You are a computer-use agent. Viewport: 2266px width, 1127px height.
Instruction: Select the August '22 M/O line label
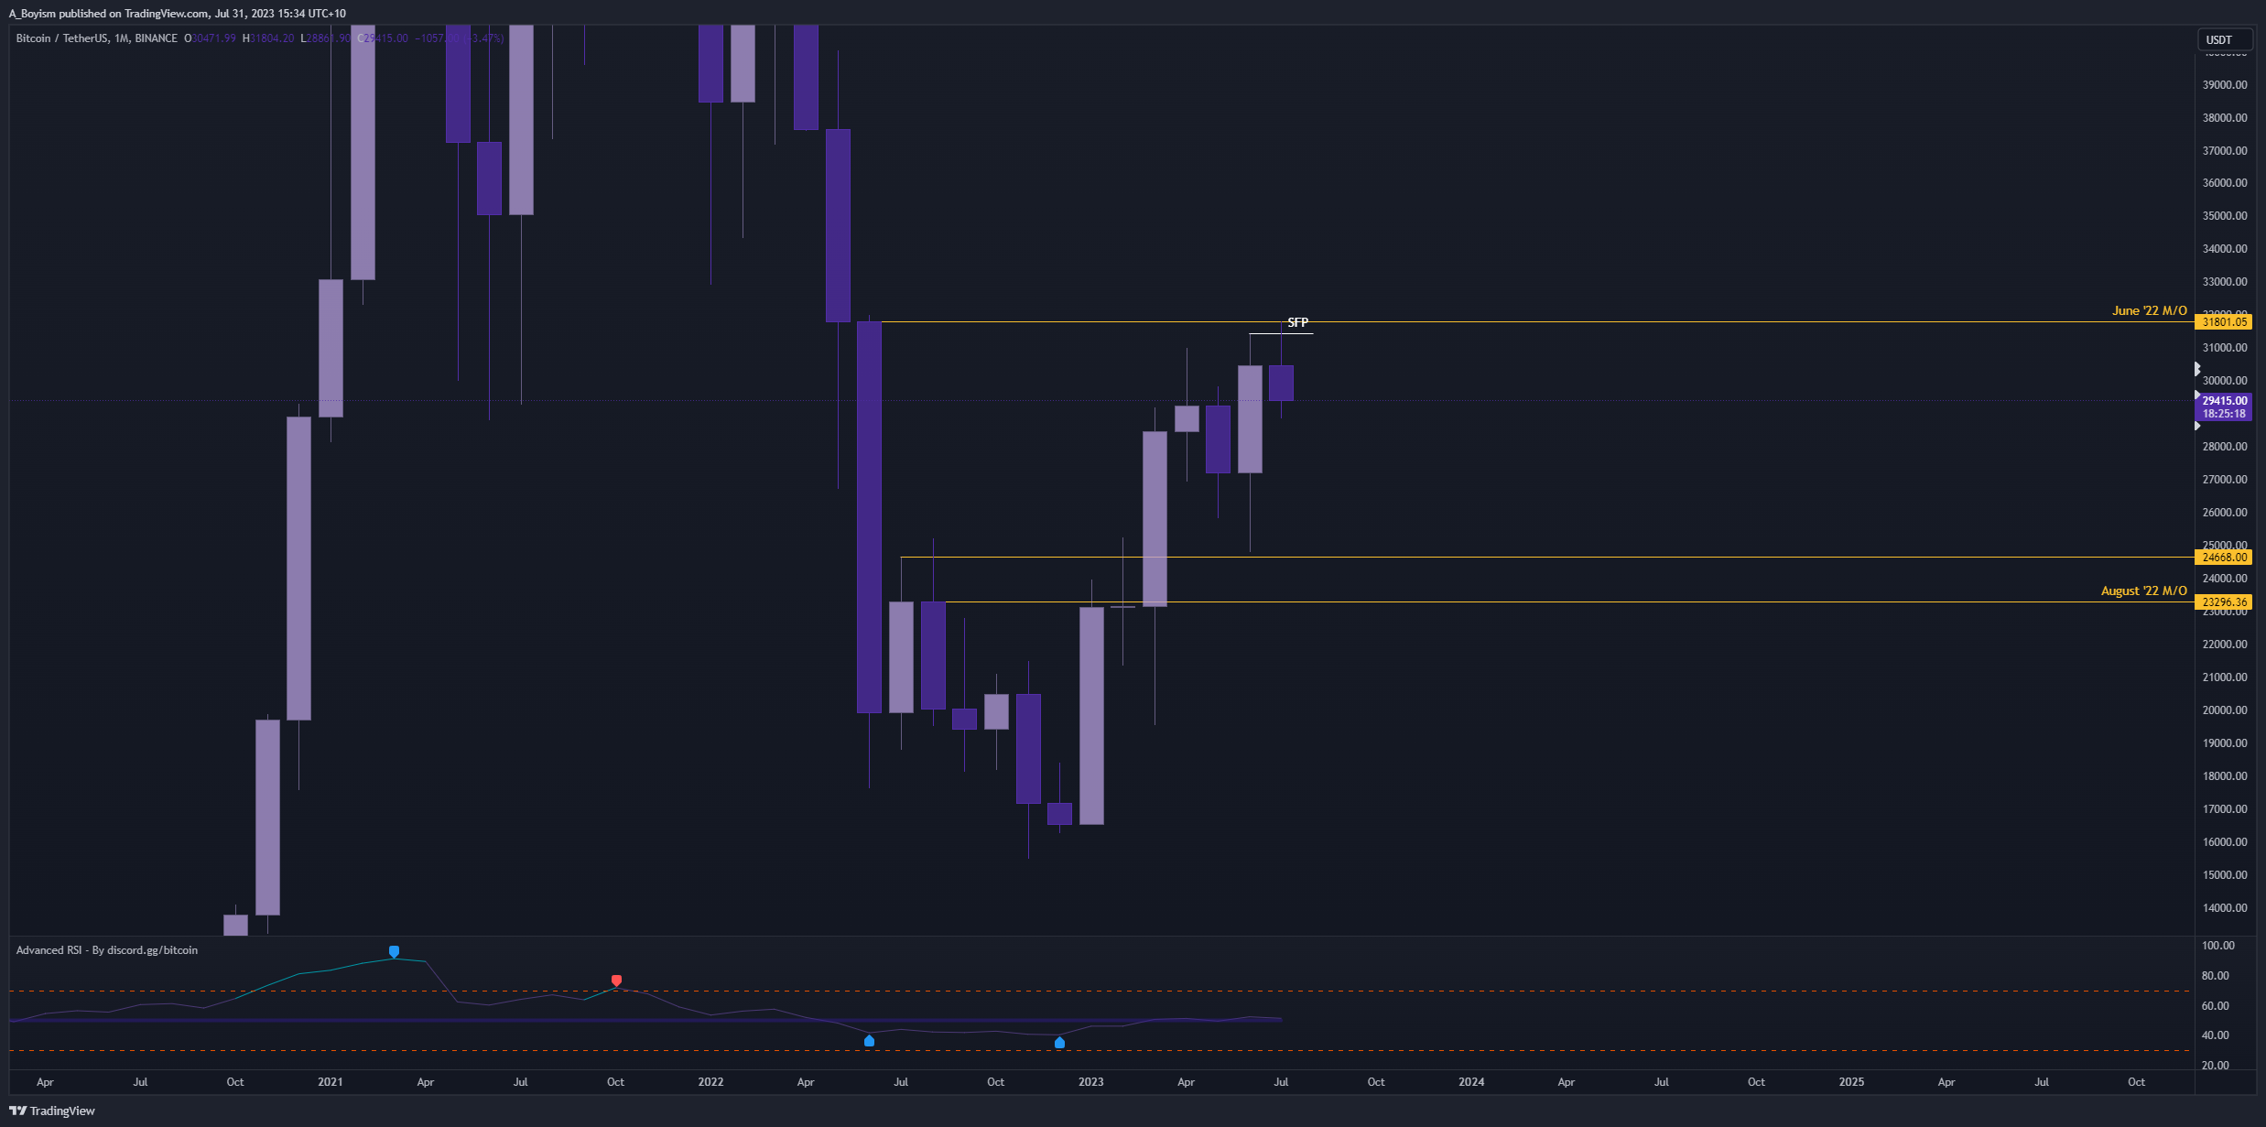pyautogui.click(x=2143, y=591)
